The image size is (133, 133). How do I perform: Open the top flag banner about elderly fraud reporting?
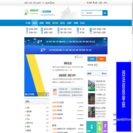66,41
